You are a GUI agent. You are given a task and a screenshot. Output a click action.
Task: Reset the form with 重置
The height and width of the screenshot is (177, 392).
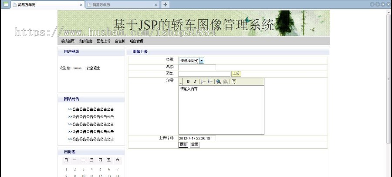pos(195,145)
